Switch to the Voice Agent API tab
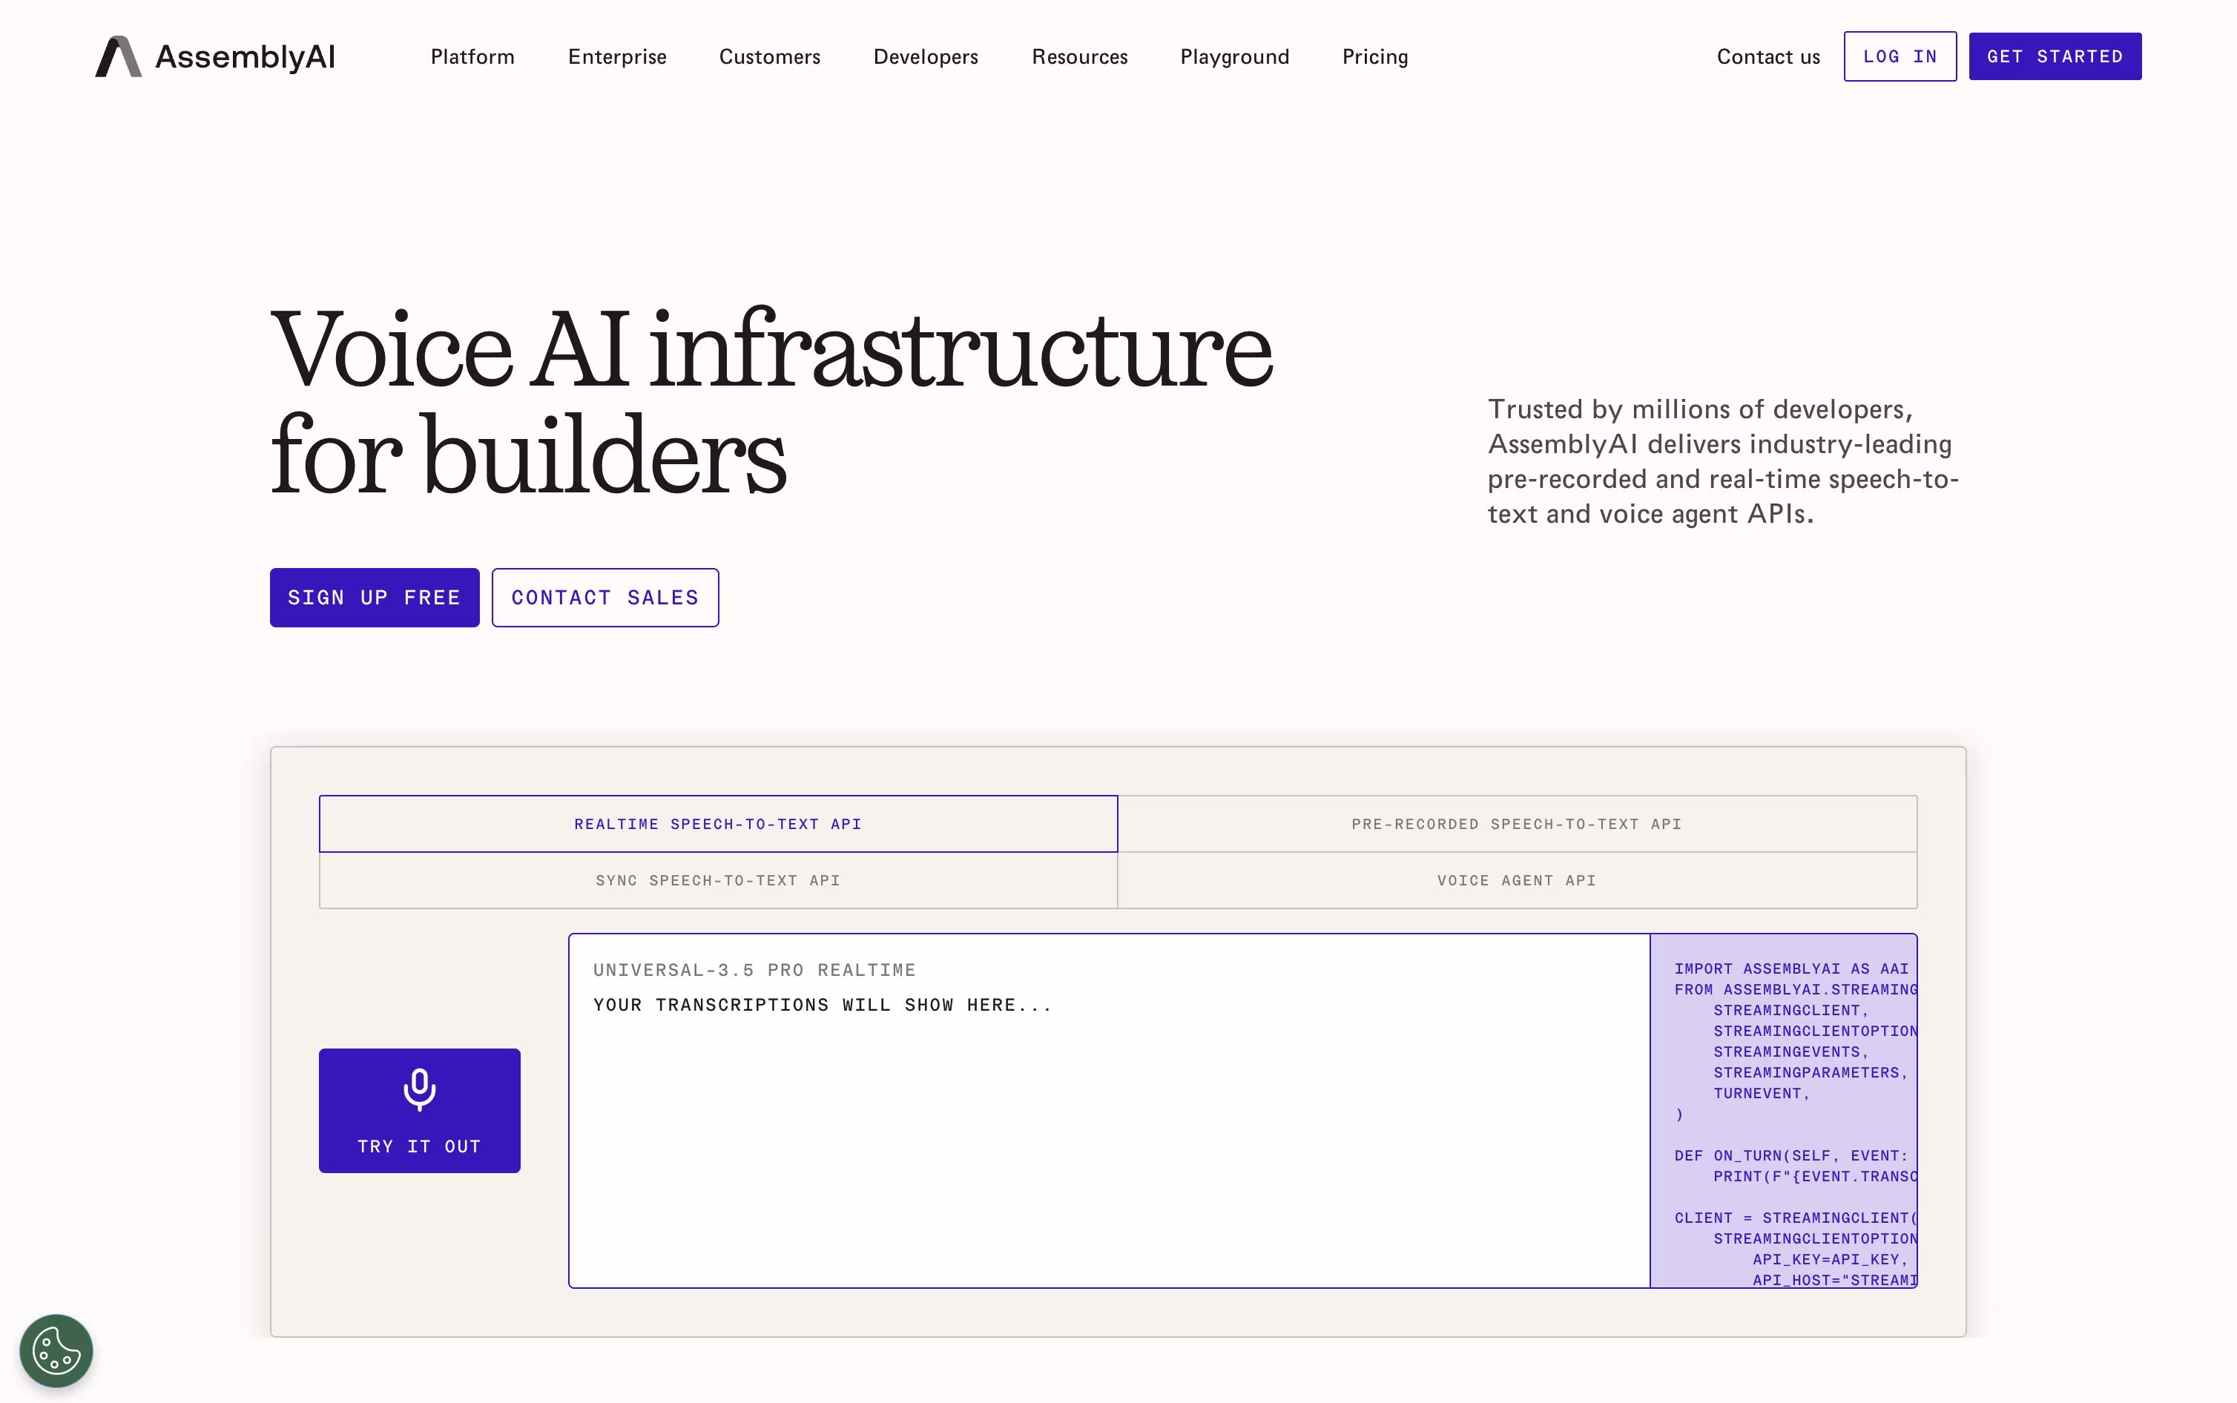Viewport: 2237px width, 1403px height. (x=1516, y=881)
